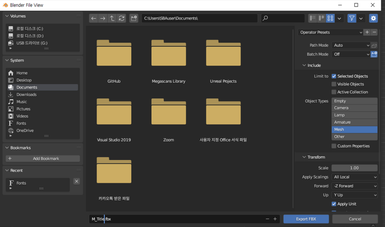Select Lamp object type

click(355, 115)
